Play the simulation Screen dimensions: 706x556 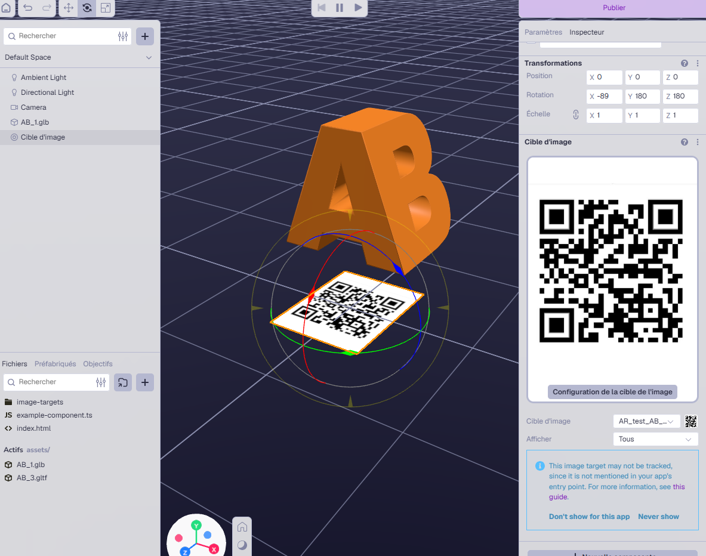click(358, 8)
